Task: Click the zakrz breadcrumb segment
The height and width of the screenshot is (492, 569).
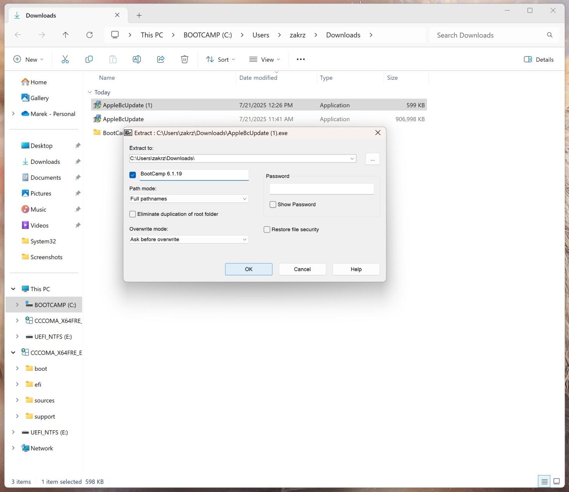Action: point(298,35)
